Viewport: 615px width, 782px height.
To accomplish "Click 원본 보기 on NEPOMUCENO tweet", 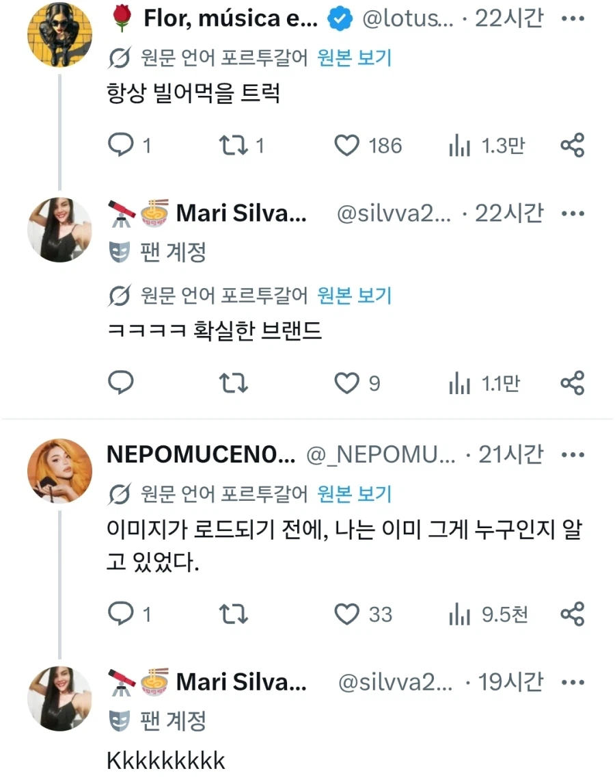I will 355,494.
